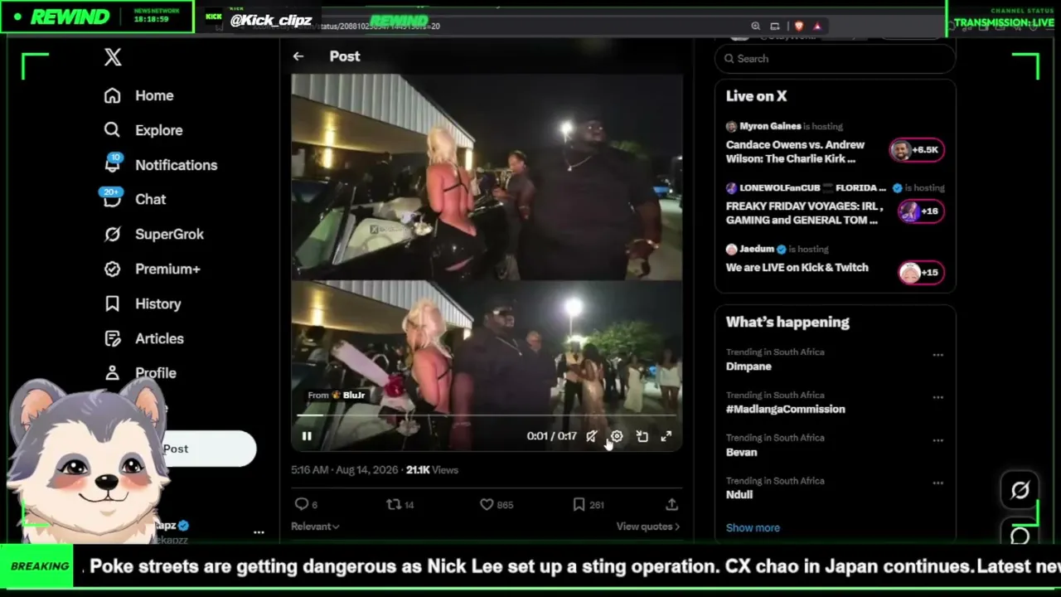The image size is (1061, 597).
Task: Click the X logo in the sidebar
Action: pyautogui.click(x=113, y=57)
